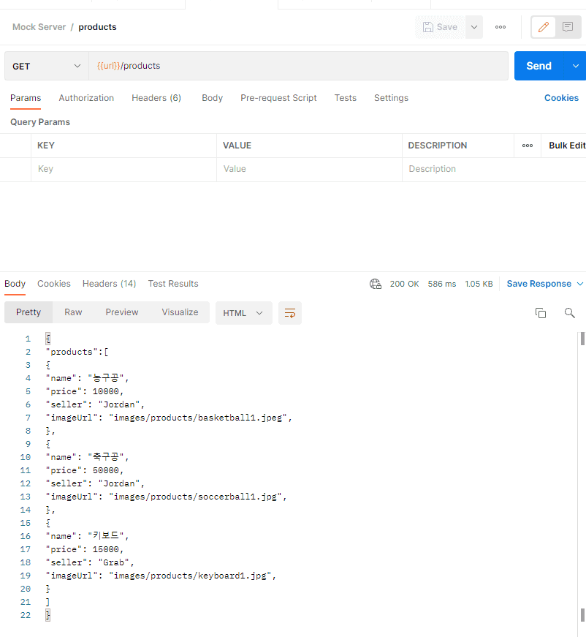Expand the Save Response dropdown
The image size is (586, 637).
point(580,284)
